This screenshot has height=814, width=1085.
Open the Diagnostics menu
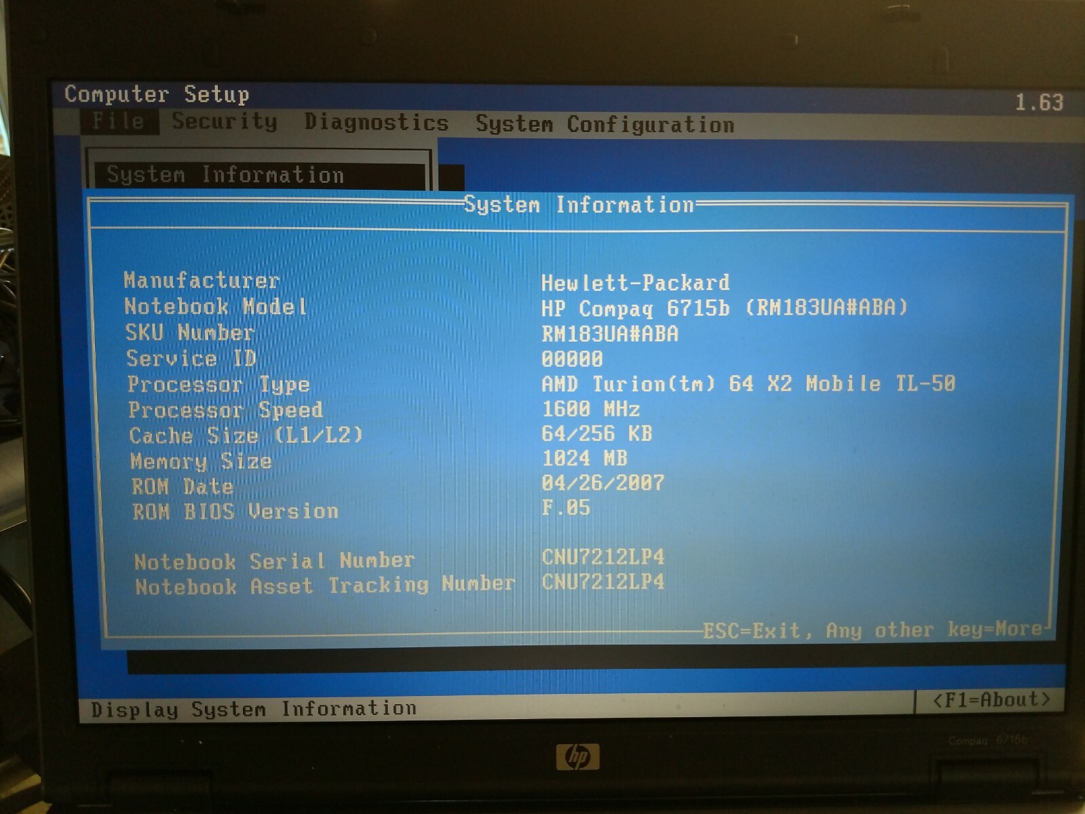click(377, 123)
